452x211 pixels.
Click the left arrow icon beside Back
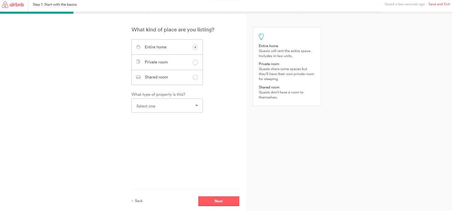pos(132,201)
